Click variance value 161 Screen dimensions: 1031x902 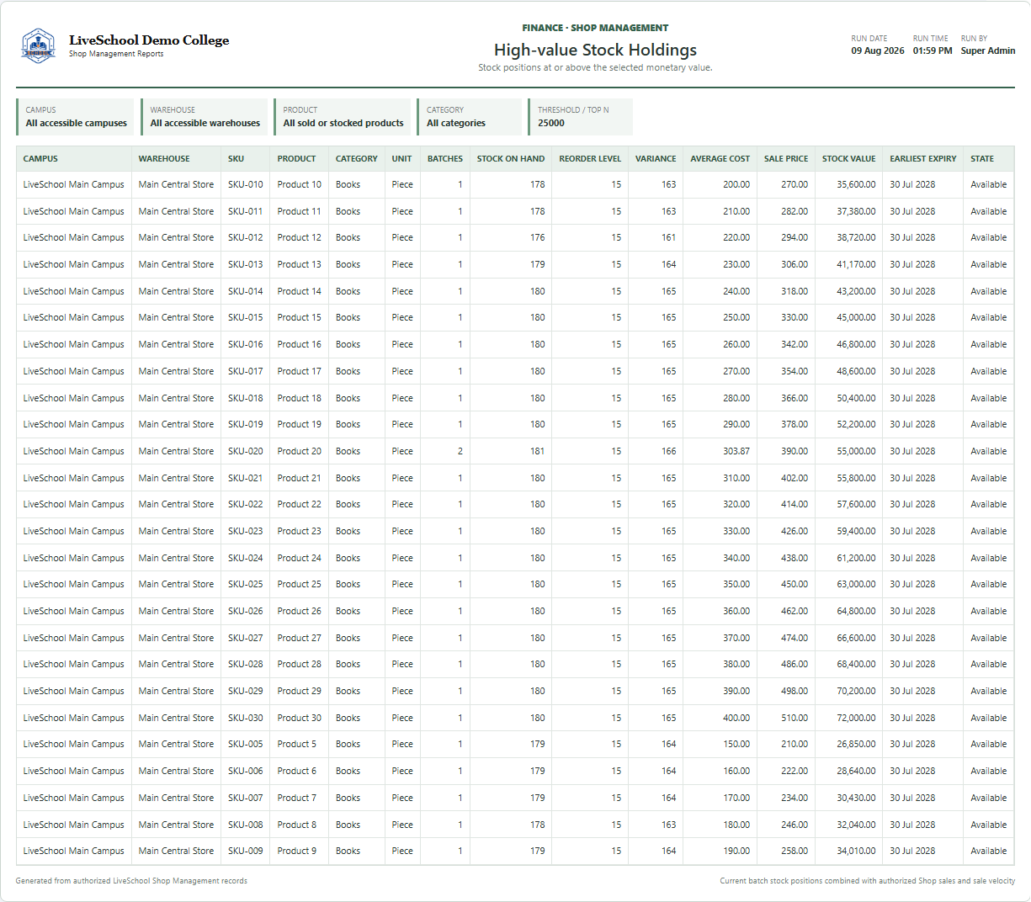668,237
